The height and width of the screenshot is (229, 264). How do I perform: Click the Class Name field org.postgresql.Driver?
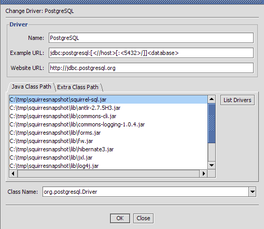[146, 192]
